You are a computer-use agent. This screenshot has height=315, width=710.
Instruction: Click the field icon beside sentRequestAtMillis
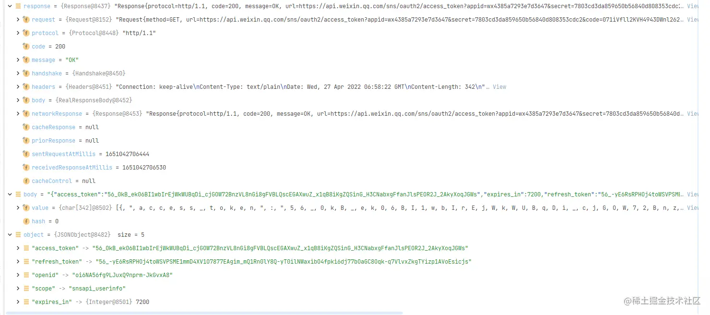click(x=26, y=154)
